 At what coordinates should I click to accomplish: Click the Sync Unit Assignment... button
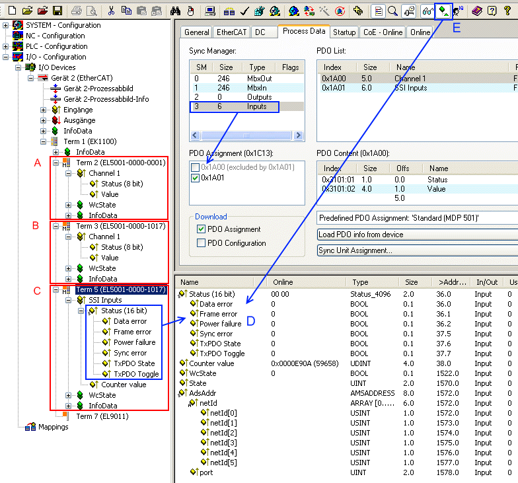[418, 250]
